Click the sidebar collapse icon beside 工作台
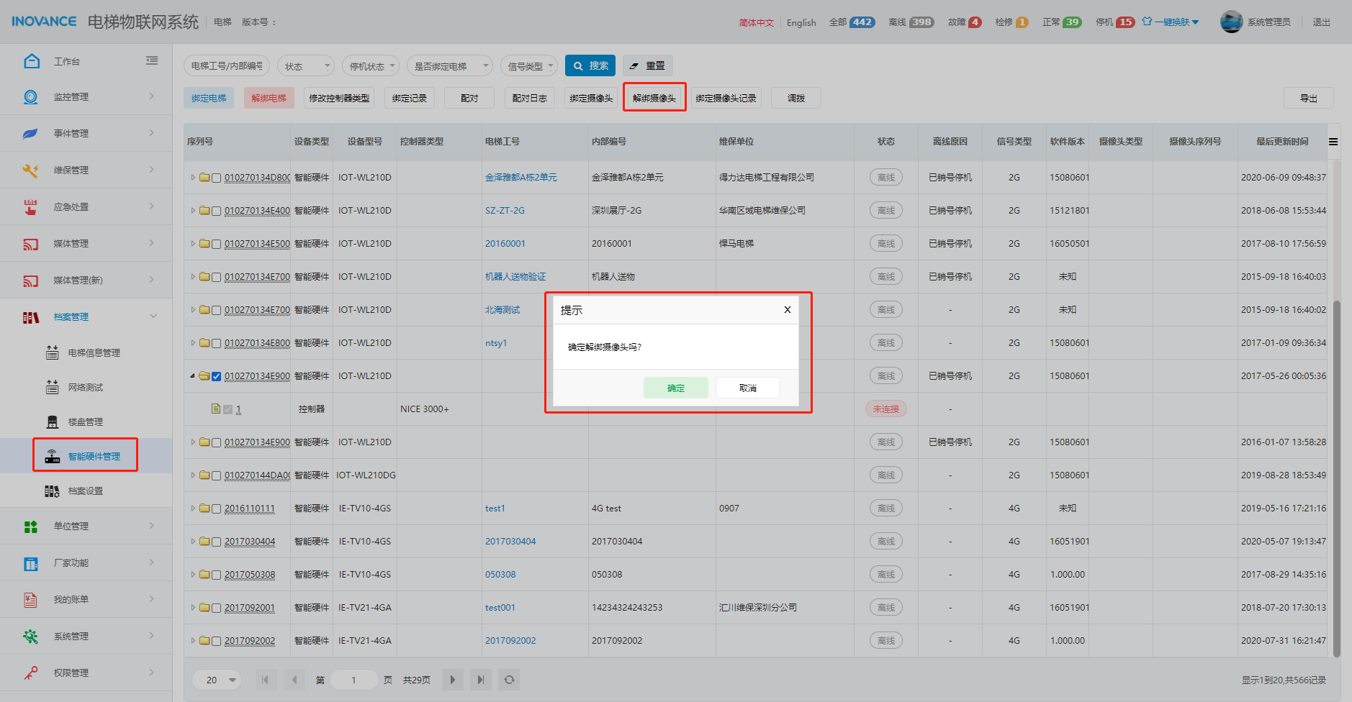The width and height of the screenshot is (1352, 702). (x=152, y=61)
